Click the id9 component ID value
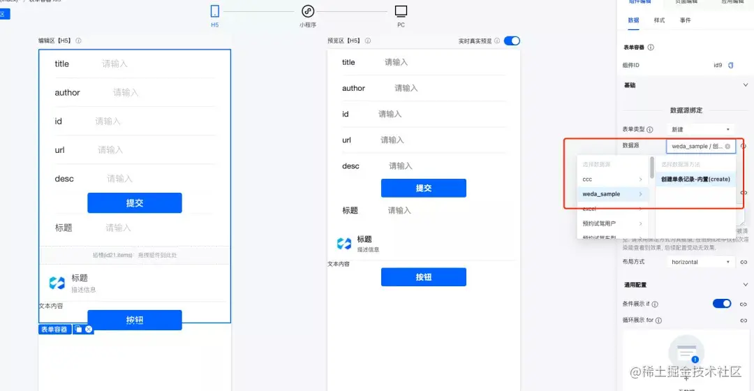This screenshot has width=754, height=391. (718, 65)
